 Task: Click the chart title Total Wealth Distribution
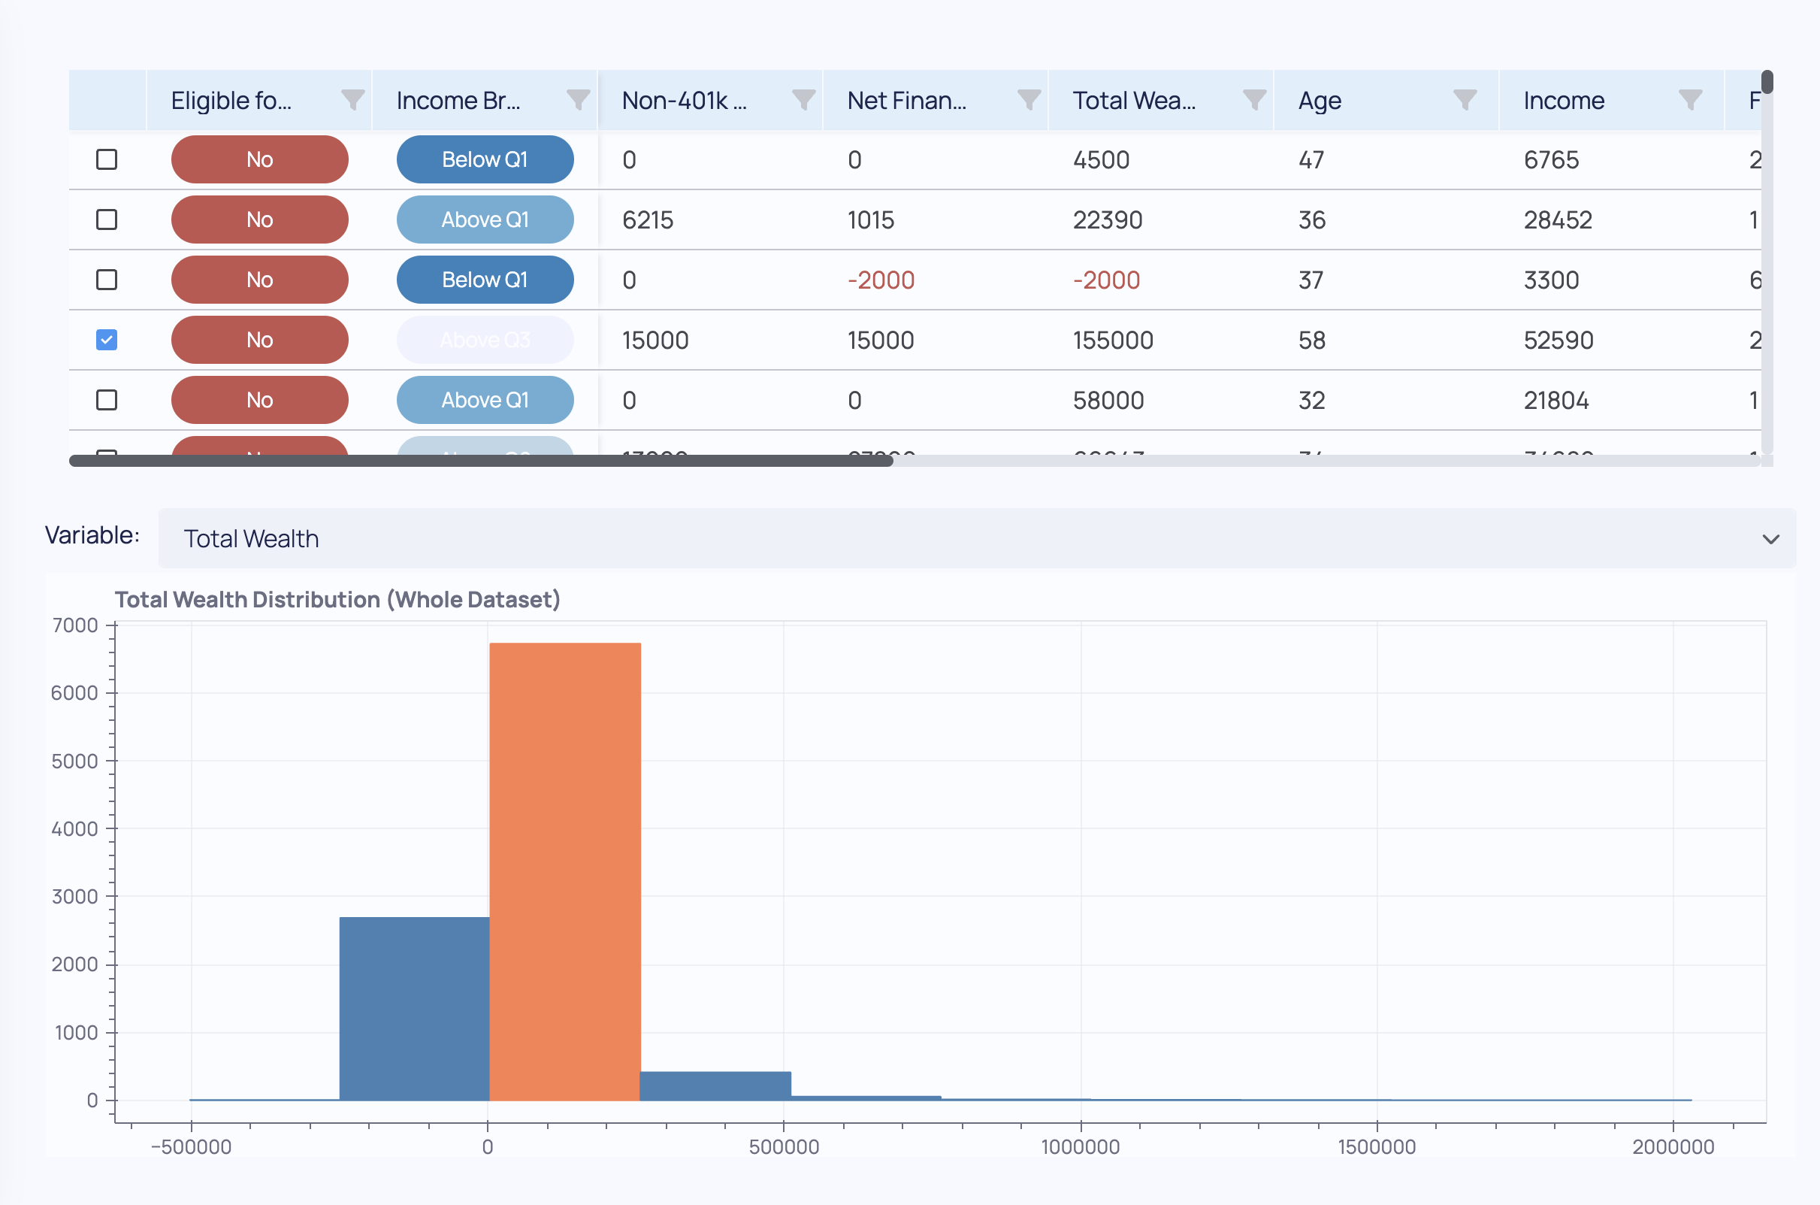coord(337,599)
